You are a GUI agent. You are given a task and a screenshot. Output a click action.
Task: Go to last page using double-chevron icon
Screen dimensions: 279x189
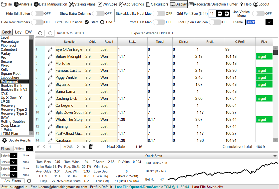84,147
